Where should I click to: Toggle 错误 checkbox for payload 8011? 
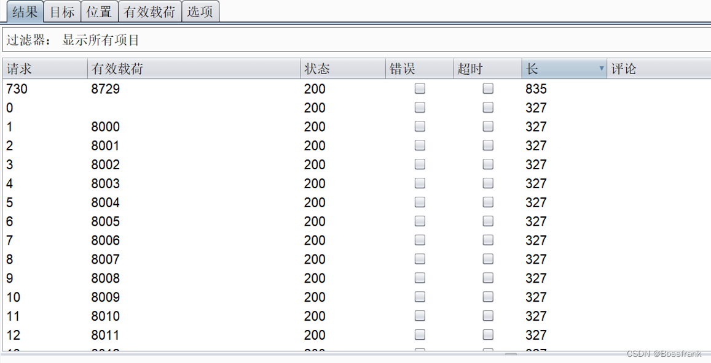420,335
